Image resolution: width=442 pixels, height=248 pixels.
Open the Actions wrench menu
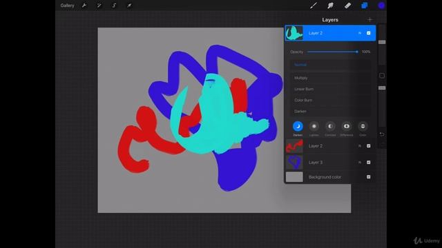tap(84, 6)
